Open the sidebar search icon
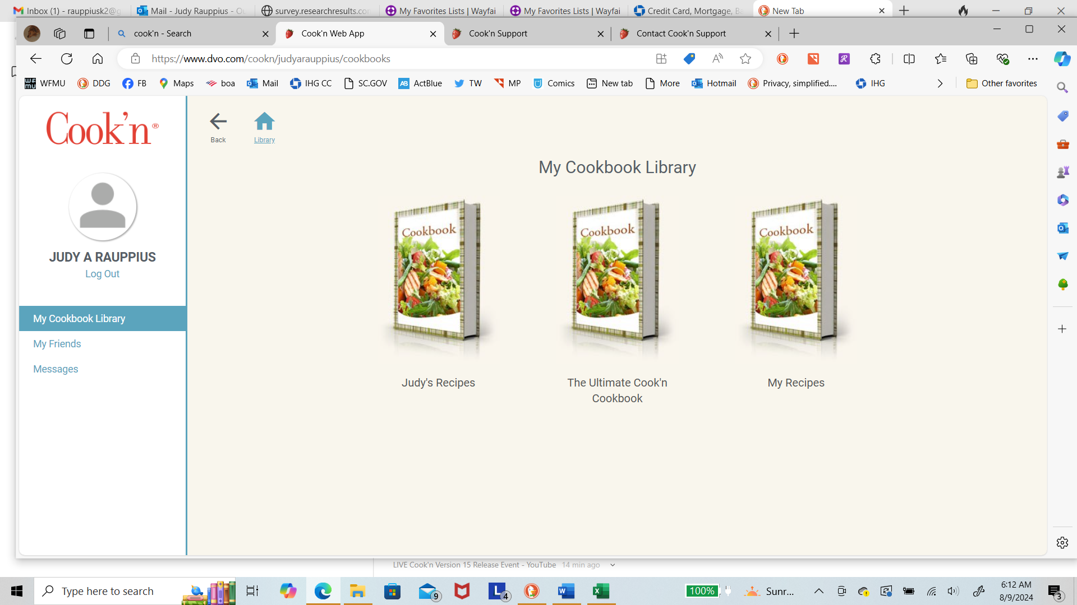1077x605 pixels. (x=1062, y=87)
